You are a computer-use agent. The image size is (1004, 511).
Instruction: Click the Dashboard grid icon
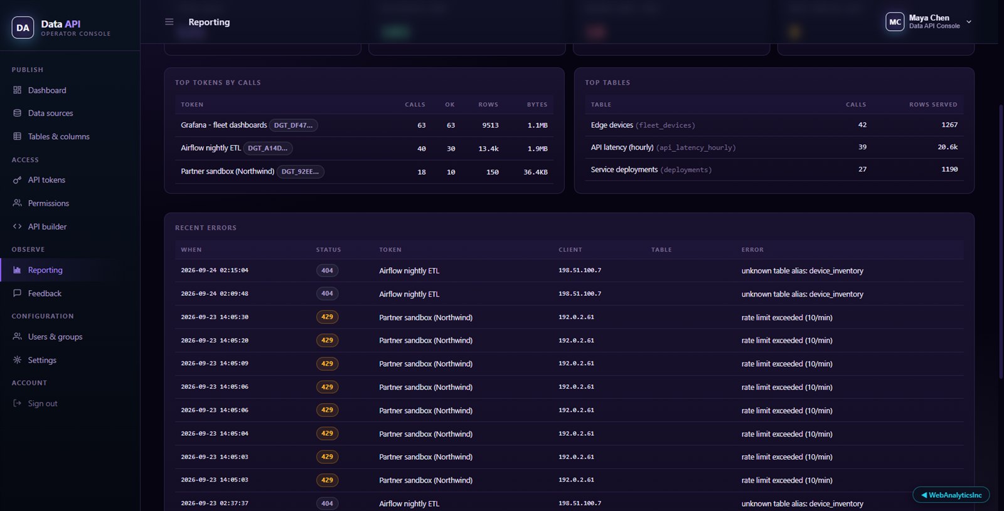[x=18, y=90]
